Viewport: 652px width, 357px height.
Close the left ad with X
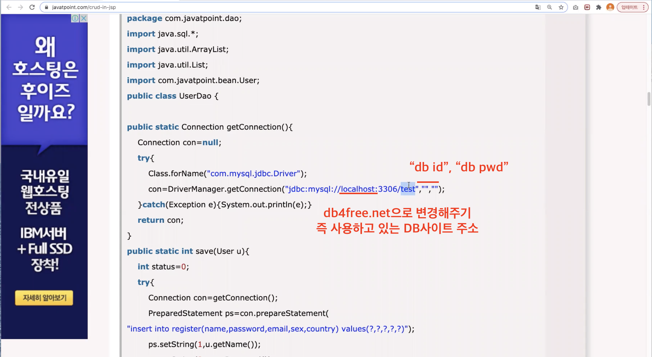tap(84, 18)
